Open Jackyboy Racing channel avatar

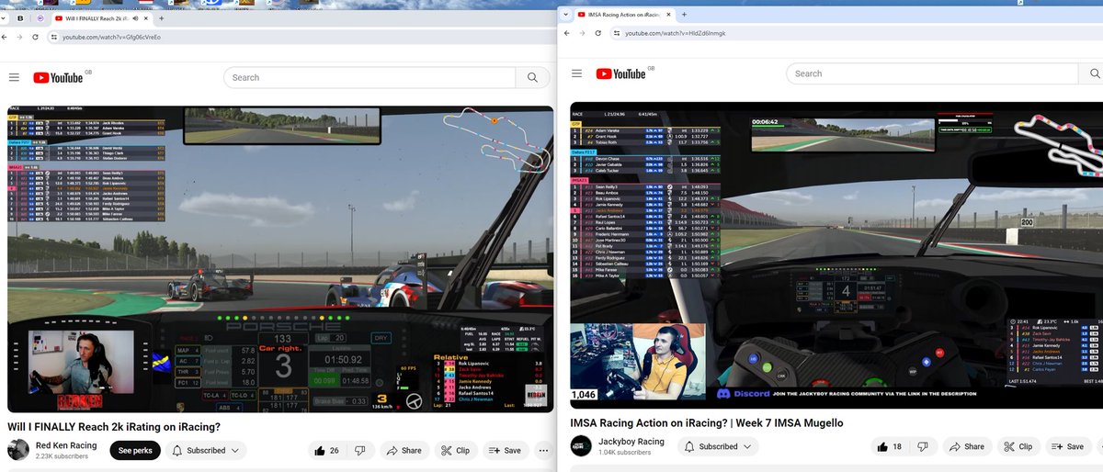pos(581,446)
